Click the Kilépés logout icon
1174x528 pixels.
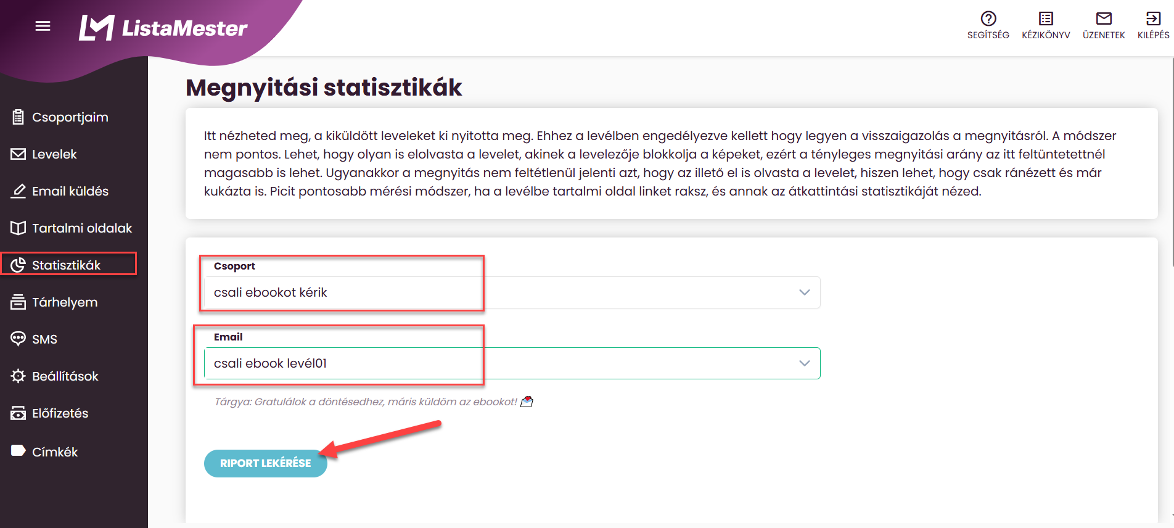pyautogui.click(x=1153, y=19)
